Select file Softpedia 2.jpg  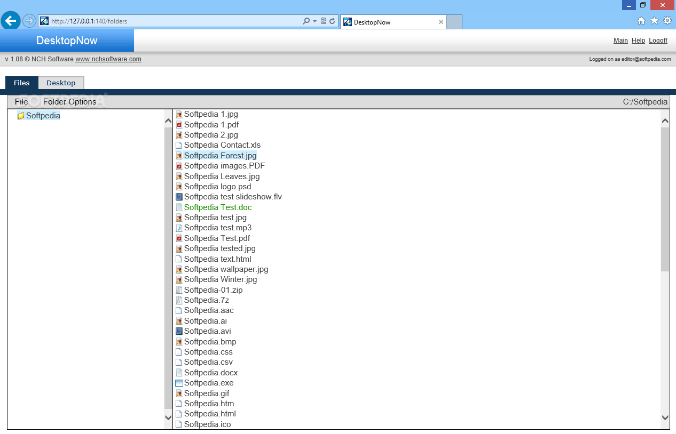point(211,135)
